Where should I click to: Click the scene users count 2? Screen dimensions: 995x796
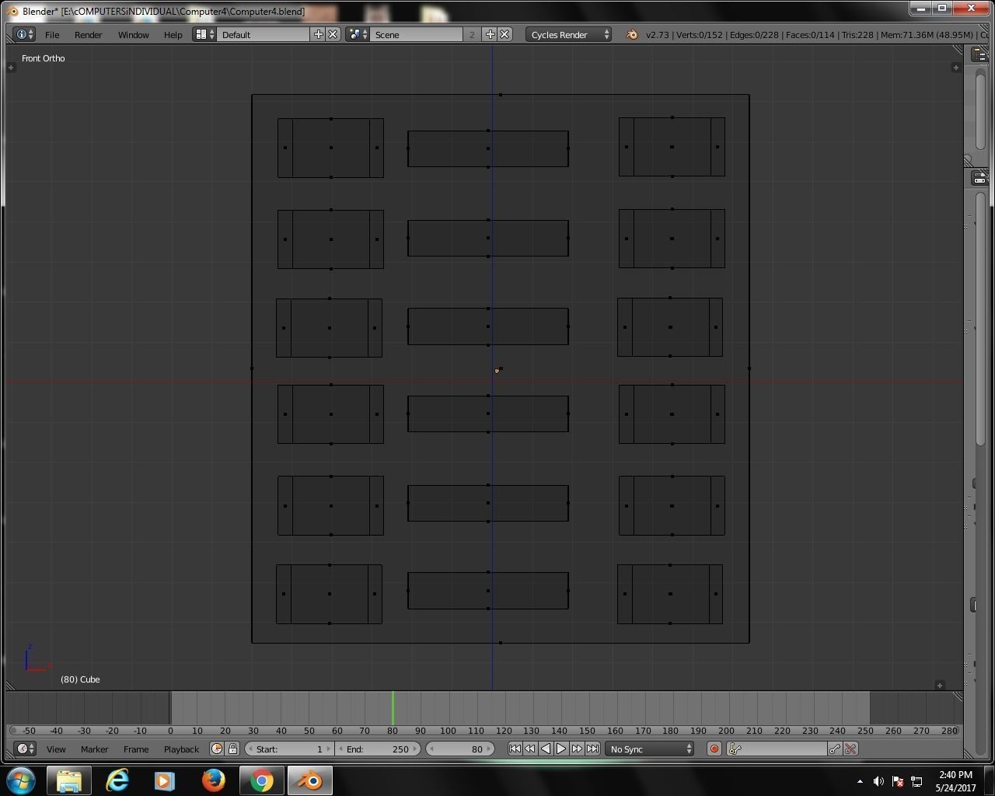[472, 34]
